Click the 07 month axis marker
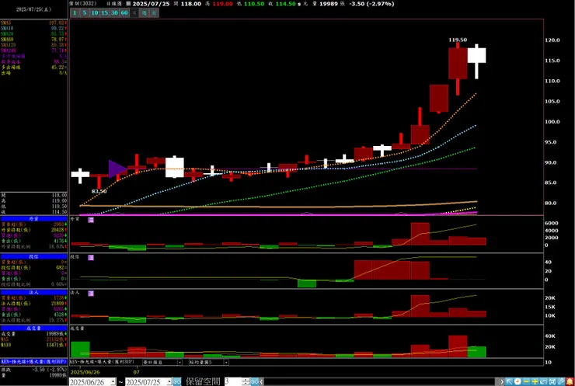This screenshot has width=575, height=386. [x=137, y=372]
